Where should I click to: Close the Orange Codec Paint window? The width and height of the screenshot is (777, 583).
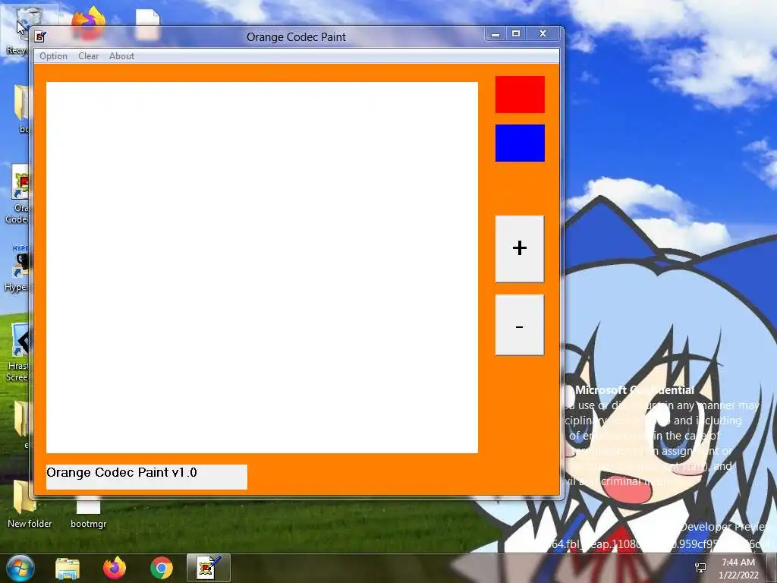click(543, 33)
